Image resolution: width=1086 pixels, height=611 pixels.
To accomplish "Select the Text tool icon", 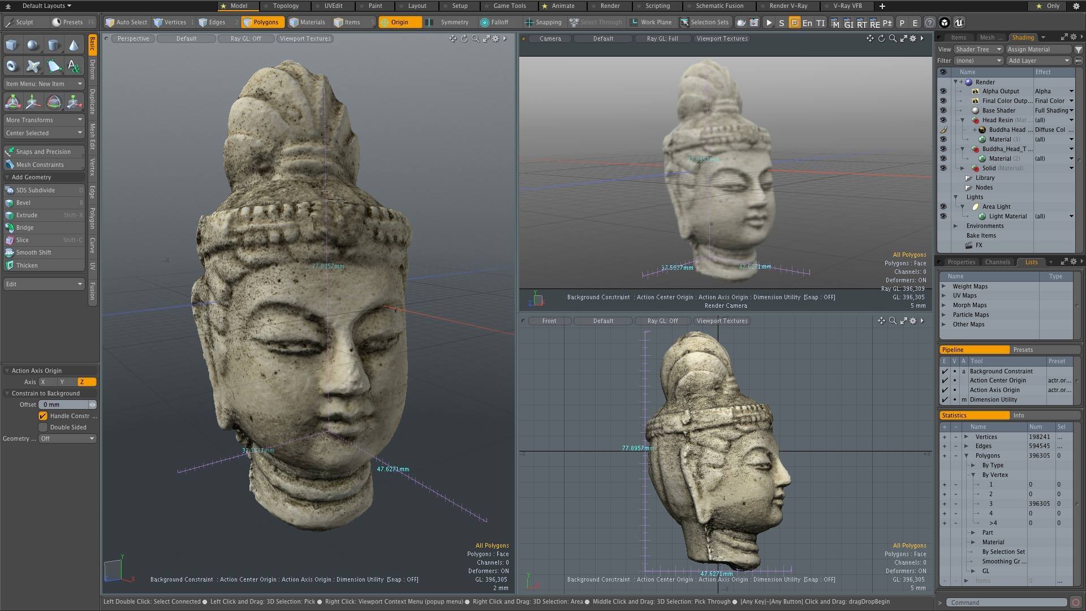I will point(74,66).
